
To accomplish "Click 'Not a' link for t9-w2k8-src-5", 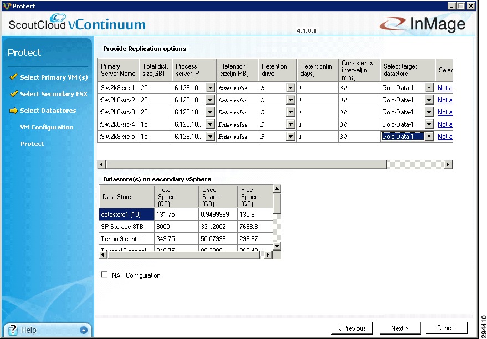I will pos(445,137).
